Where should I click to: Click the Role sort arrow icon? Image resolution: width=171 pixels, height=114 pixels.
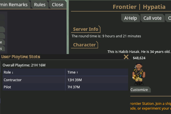[12, 72]
